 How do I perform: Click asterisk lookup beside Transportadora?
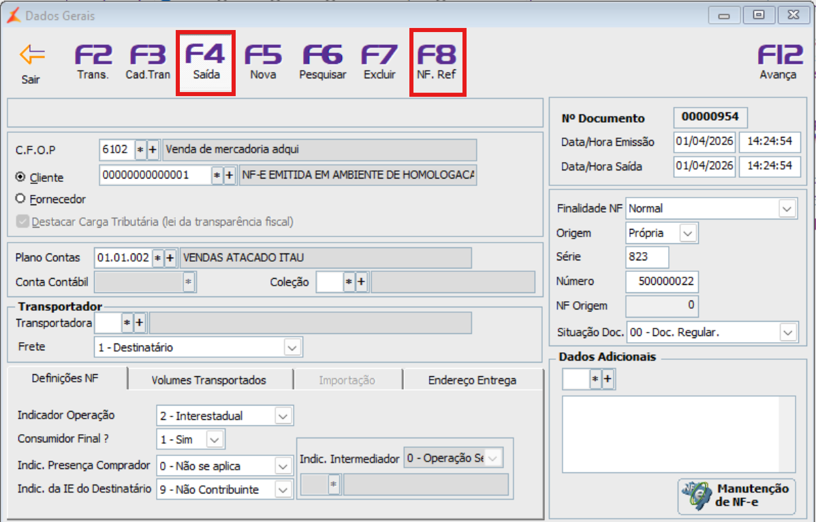(x=127, y=322)
